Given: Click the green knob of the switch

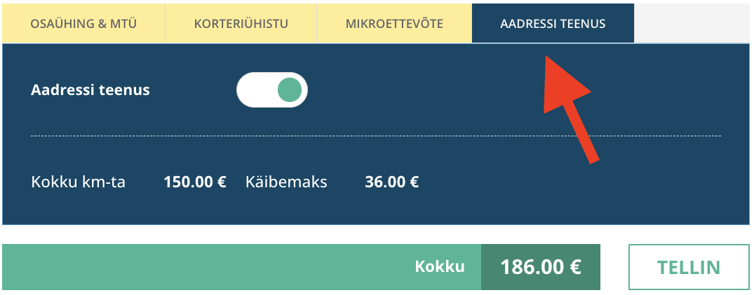Looking at the screenshot, I should tap(289, 89).
